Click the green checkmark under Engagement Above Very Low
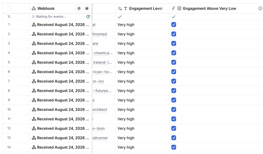263x154 pixels. [x=173, y=17]
